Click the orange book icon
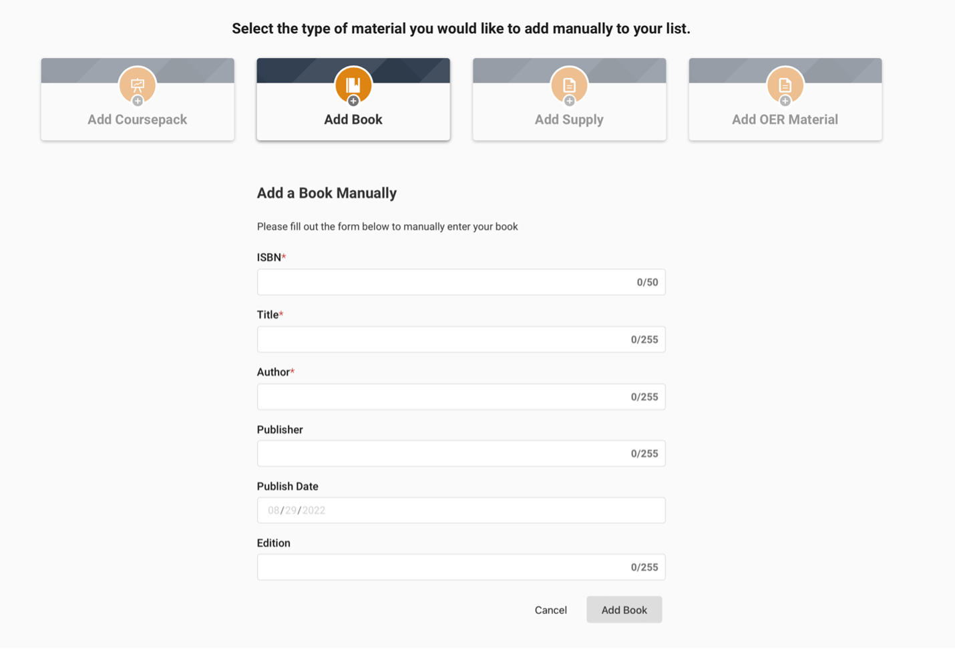This screenshot has height=650, width=955. pyautogui.click(x=353, y=85)
